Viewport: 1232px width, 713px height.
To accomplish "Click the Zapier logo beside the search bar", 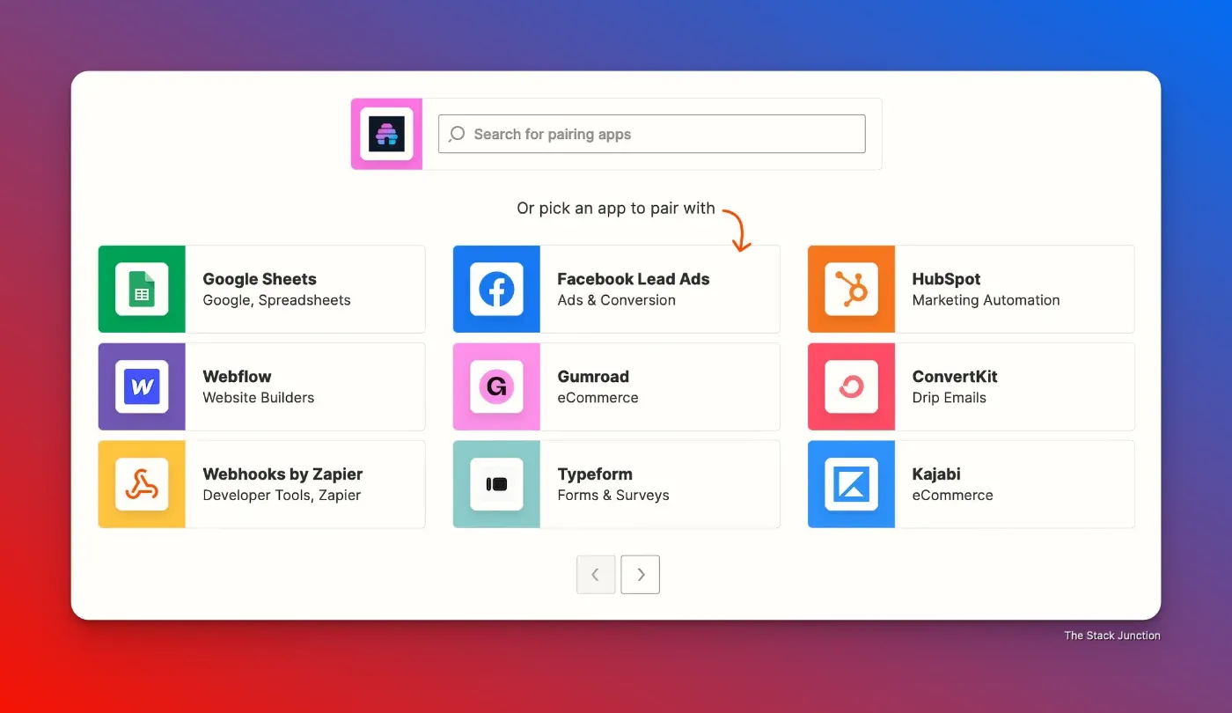I will click(386, 134).
